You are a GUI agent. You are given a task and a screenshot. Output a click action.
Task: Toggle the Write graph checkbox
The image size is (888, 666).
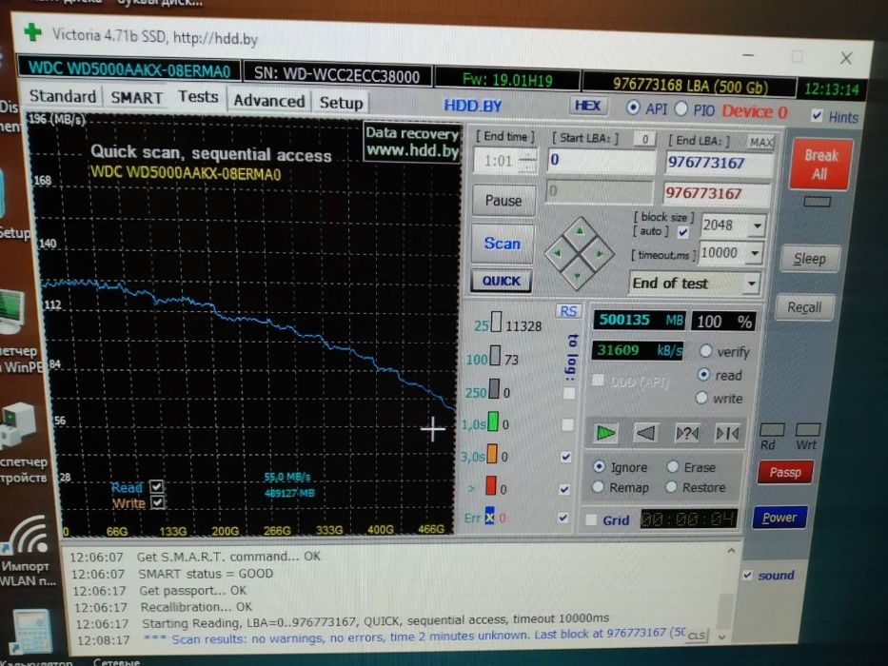157,501
